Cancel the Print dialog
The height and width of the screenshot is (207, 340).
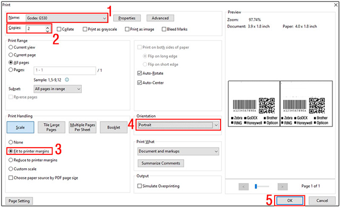(322, 201)
